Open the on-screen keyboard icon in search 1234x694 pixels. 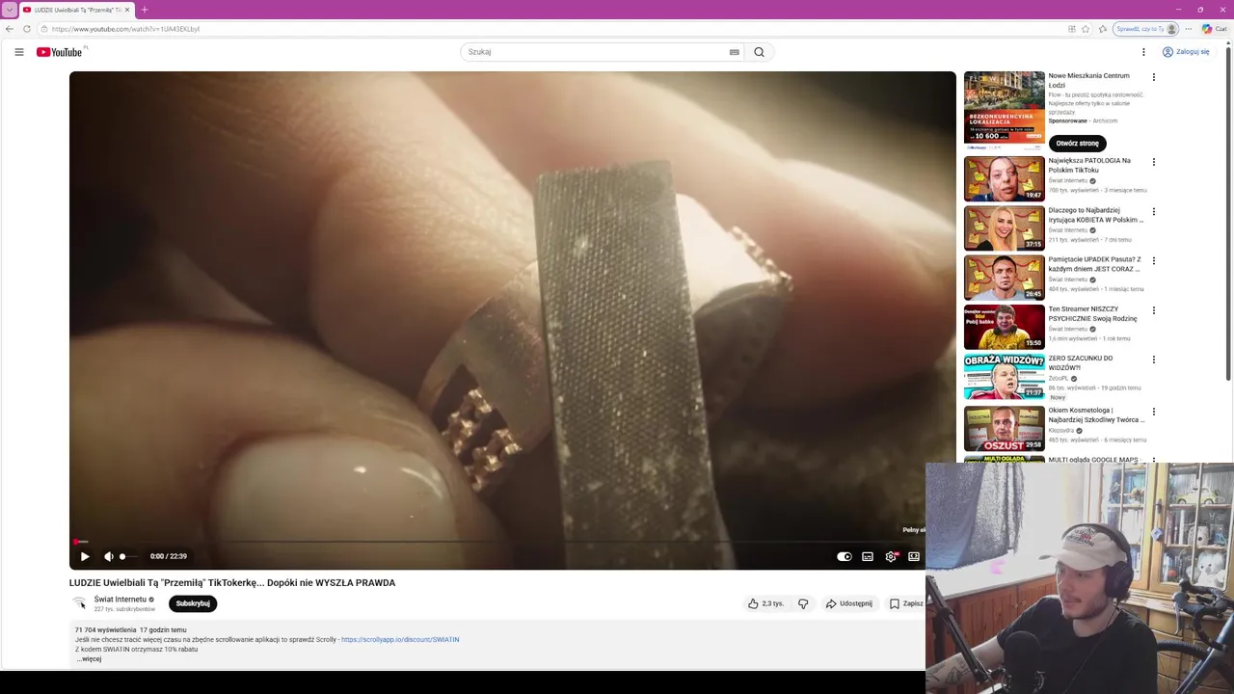pyautogui.click(x=735, y=52)
